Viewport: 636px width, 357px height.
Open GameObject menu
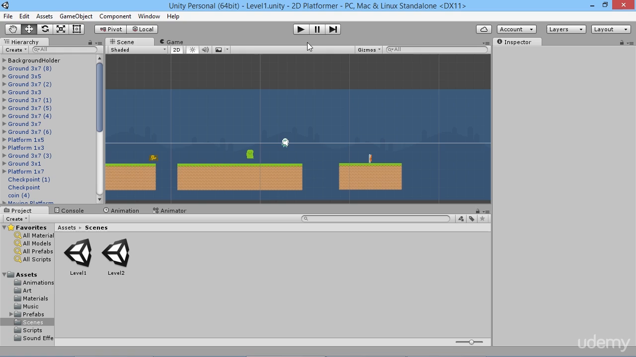(76, 16)
